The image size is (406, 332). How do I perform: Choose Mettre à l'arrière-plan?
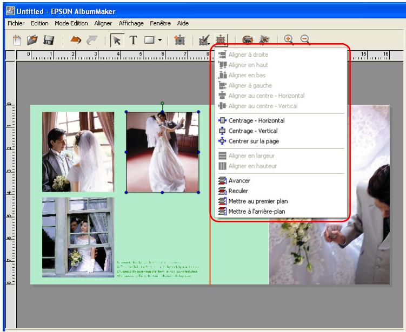tap(281, 212)
